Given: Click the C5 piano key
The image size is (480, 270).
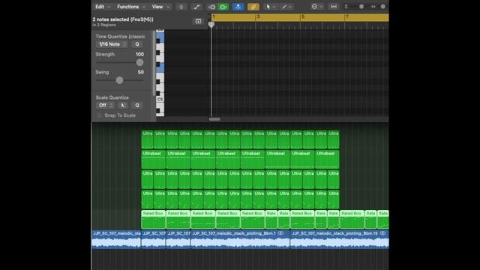Looking at the screenshot, I should click(x=160, y=100).
